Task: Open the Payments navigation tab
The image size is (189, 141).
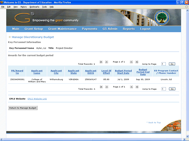Action: tap(89, 29)
